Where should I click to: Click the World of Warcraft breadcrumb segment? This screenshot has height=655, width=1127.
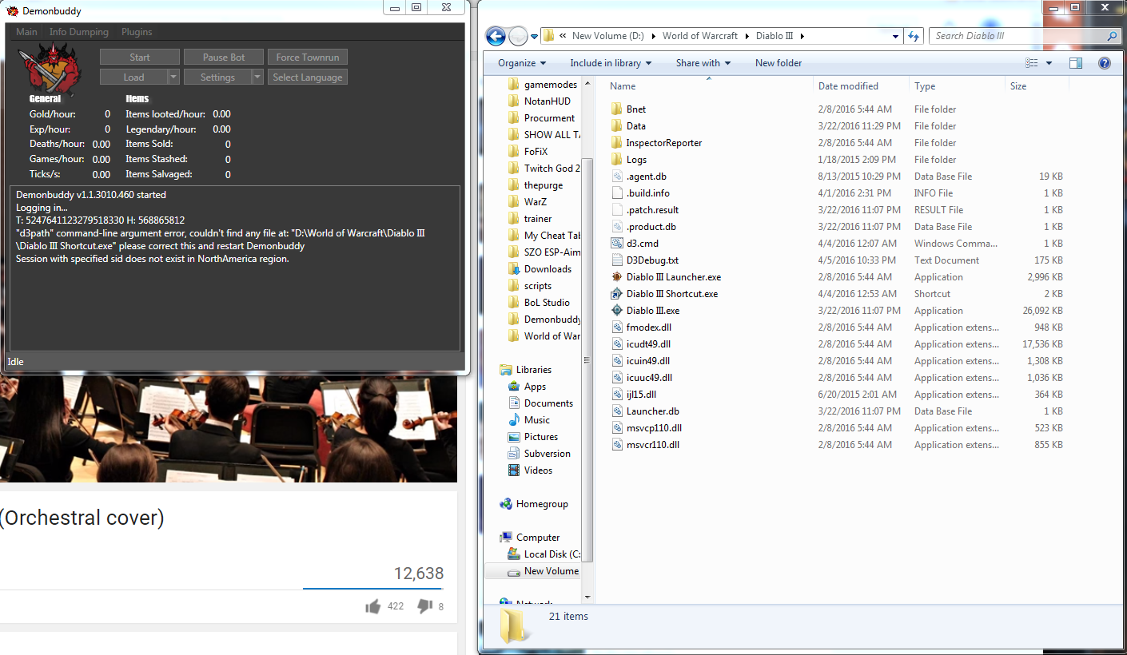(x=699, y=36)
